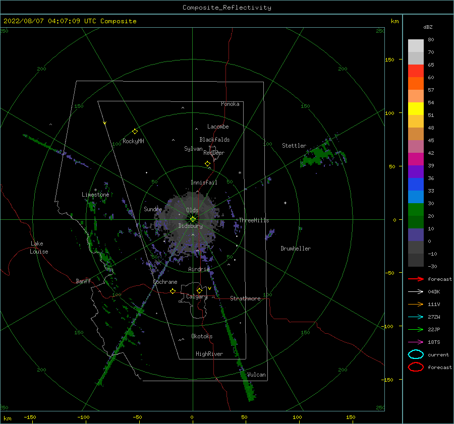The image size is (454, 424).
Task: Click the Lake Louise label
Action: (39, 248)
